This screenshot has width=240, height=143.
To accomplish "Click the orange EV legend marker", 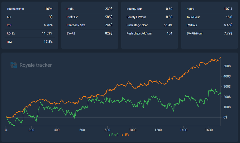I will tap(123, 135).
